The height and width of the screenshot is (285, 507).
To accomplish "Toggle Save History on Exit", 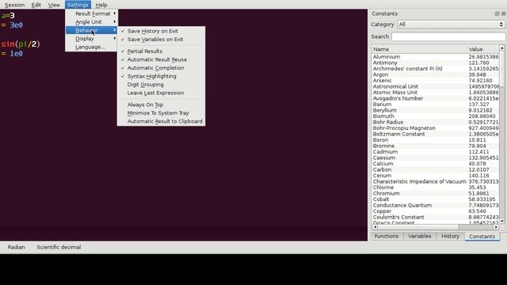I will pyautogui.click(x=161, y=31).
